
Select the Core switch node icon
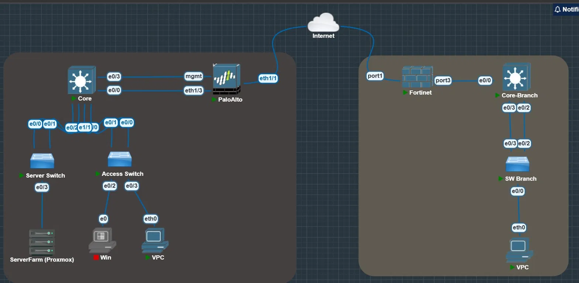tap(82, 80)
